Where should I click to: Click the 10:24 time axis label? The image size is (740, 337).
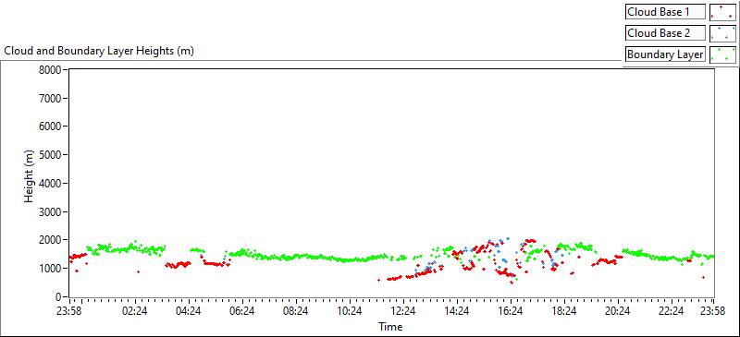pyautogui.click(x=350, y=311)
